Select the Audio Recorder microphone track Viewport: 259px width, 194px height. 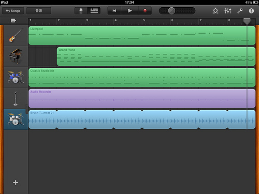point(16,98)
